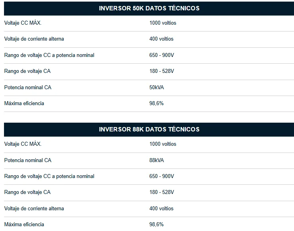Select 50K Voltaje de corriente alterna label

[x=34, y=39]
